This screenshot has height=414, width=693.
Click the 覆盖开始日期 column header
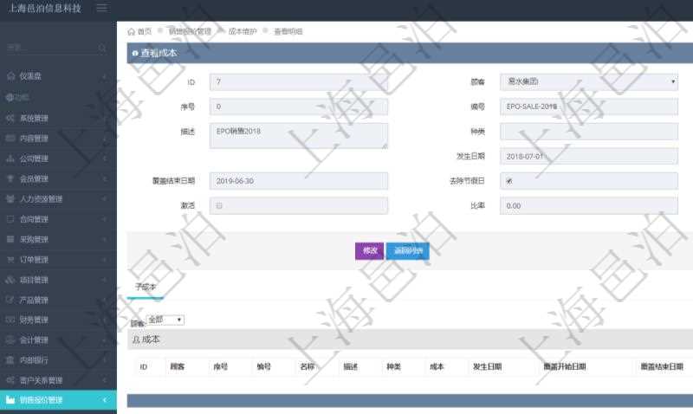[565, 366]
